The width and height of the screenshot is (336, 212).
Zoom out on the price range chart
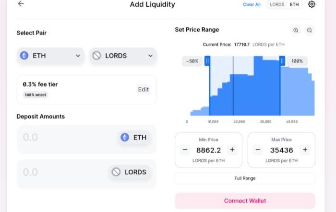[x=310, y=30]
